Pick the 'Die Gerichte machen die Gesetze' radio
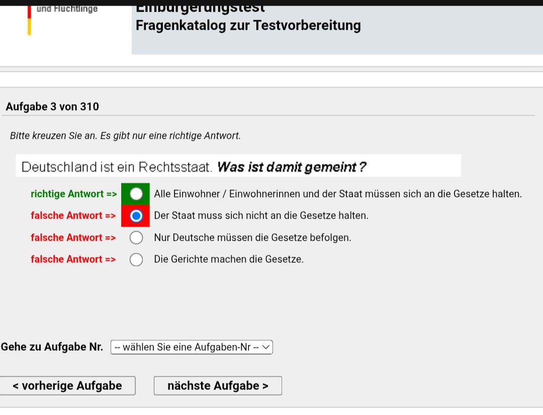Image resolution: width=543 pixels, height=415 pixels. pos(136,260)
